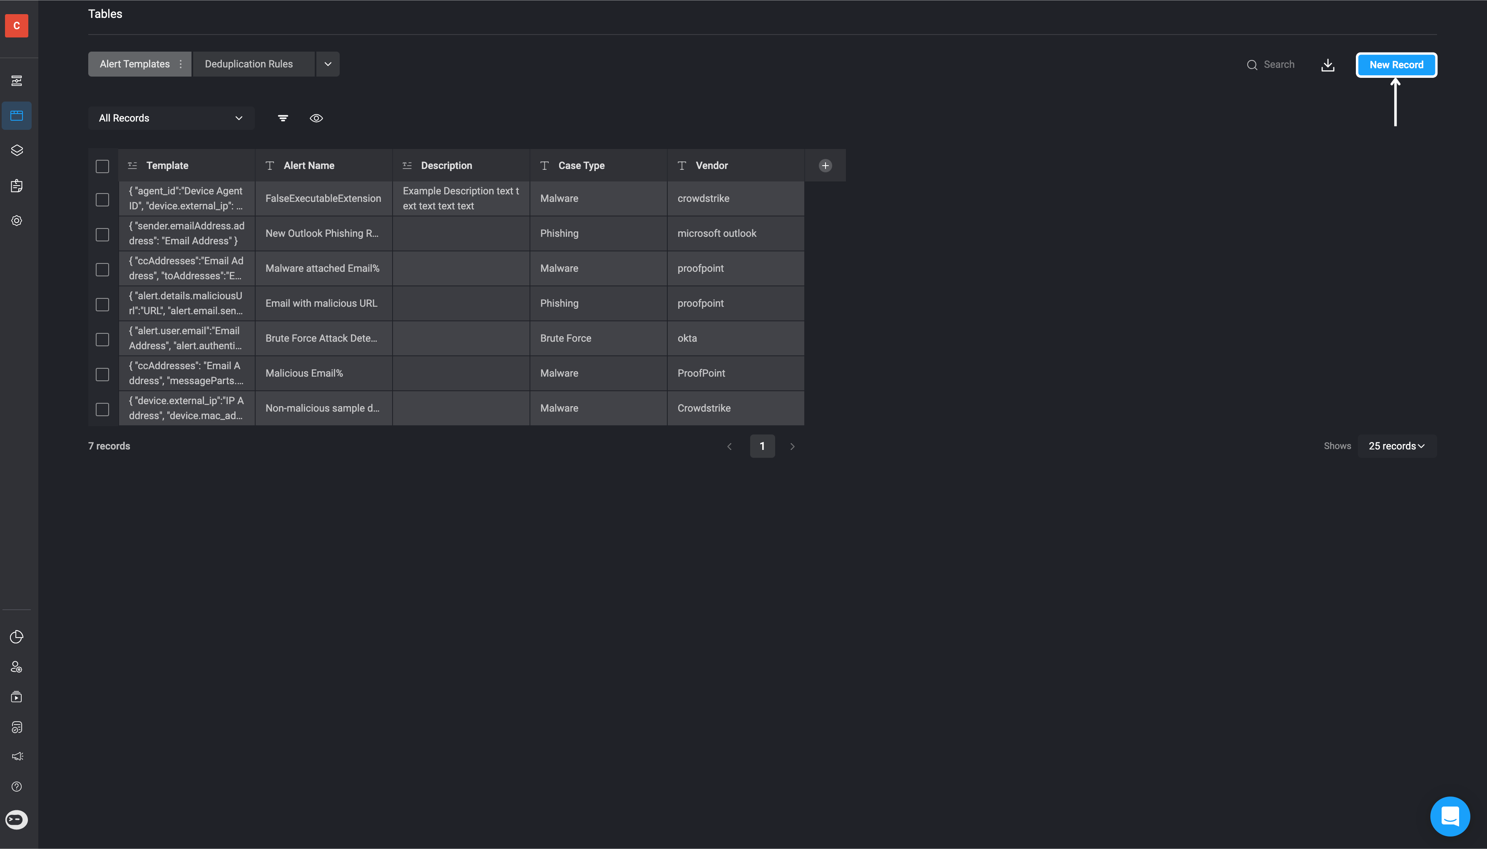Click the Description column header
Screen dimensions: 1487x849
(461, 166)
